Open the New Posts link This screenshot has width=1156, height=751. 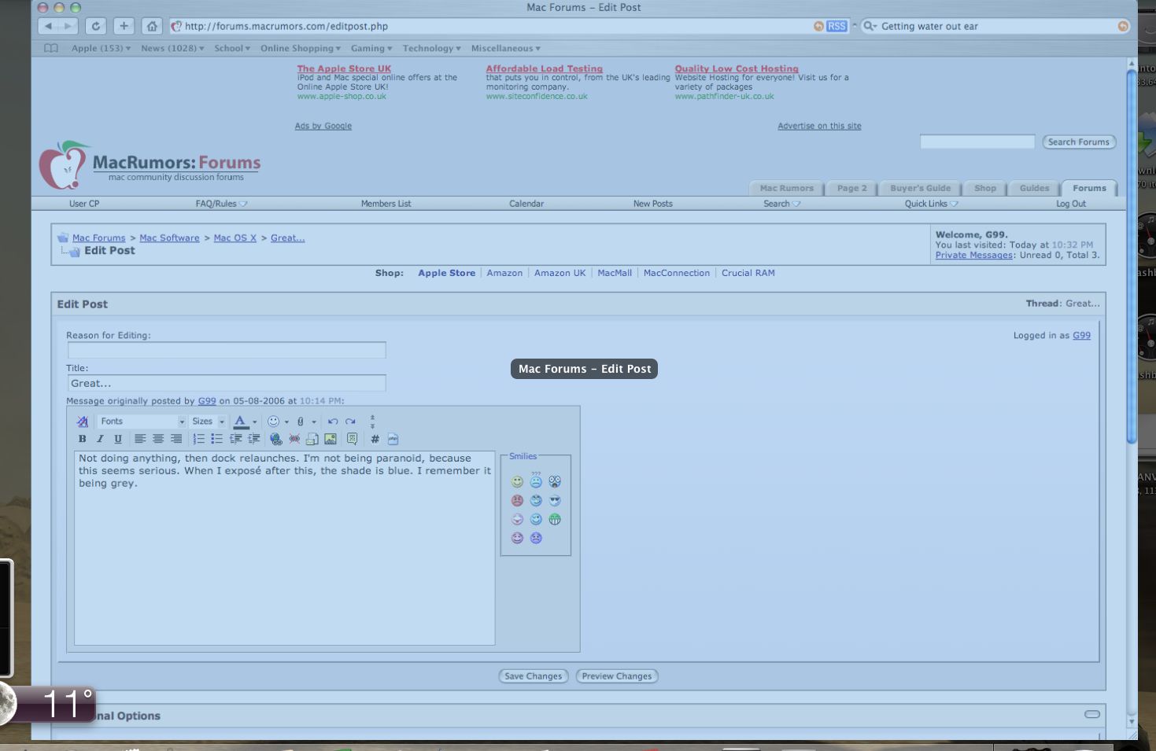click(x=653, y=204)
